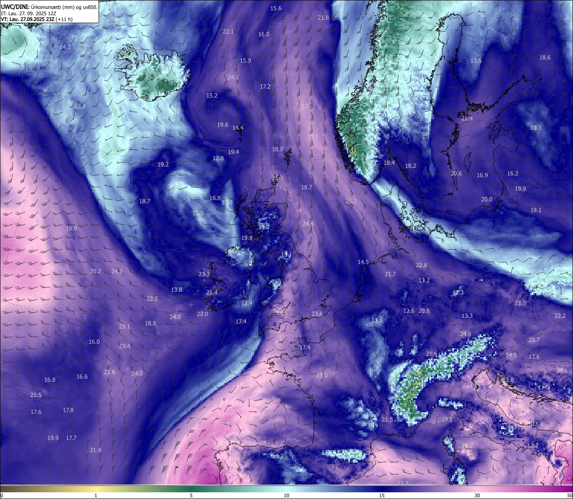Click the 27.1 value label
The image size is (573, 499).
click(x=447, y=419)
